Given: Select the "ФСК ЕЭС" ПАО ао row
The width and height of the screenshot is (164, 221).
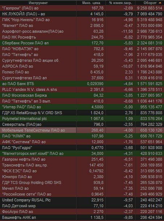Looking at the screenshot, I should click(82, 171).
